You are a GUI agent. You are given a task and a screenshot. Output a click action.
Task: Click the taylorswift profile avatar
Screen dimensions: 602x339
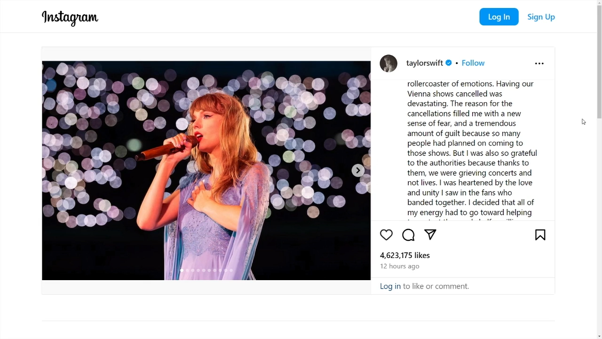click(388, 63)
